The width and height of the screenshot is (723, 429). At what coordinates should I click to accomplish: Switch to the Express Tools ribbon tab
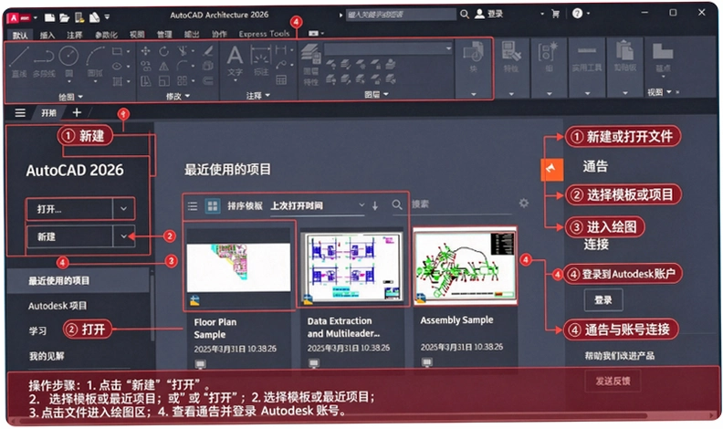[x=264, y=34]
